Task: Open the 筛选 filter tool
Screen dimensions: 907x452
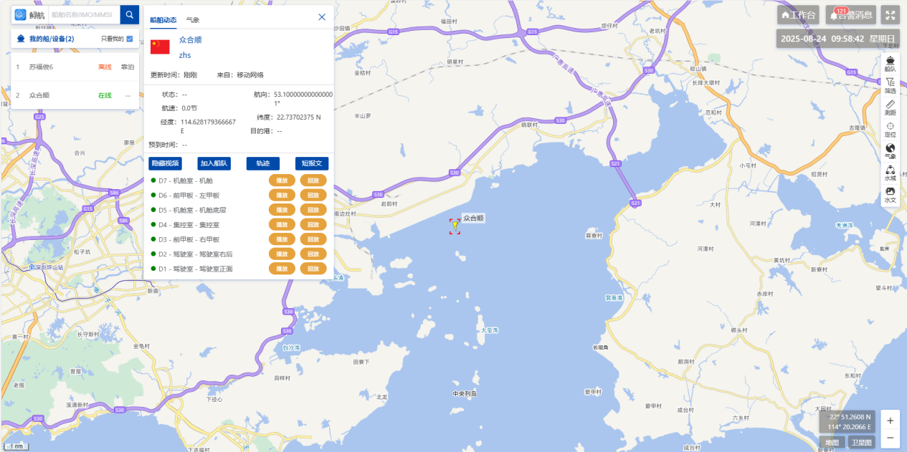Action: 890,86
